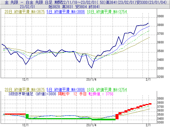
Task: Click lower chart x-axis label '2/1'
Action: coord(148,125)
